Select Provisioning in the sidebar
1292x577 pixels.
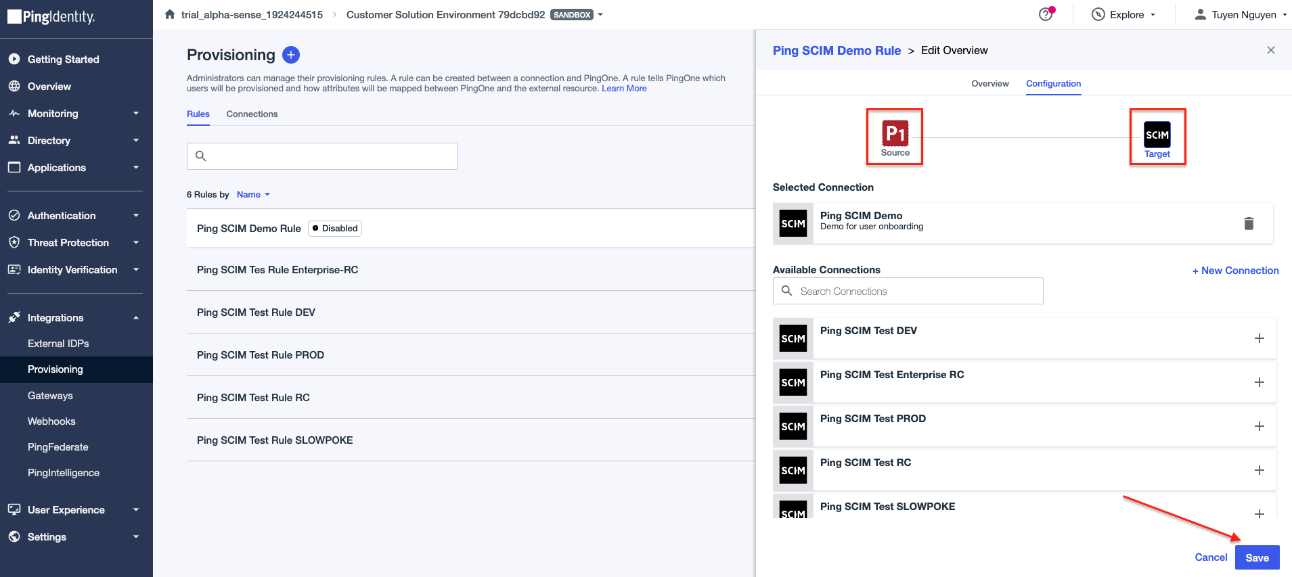[x=76, y=369]
